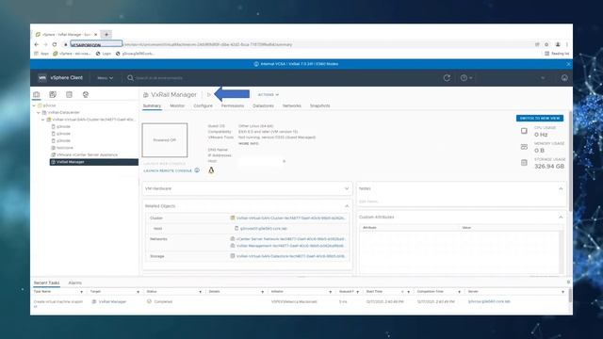Switch to the Snapshots tab

pos(320,105)
